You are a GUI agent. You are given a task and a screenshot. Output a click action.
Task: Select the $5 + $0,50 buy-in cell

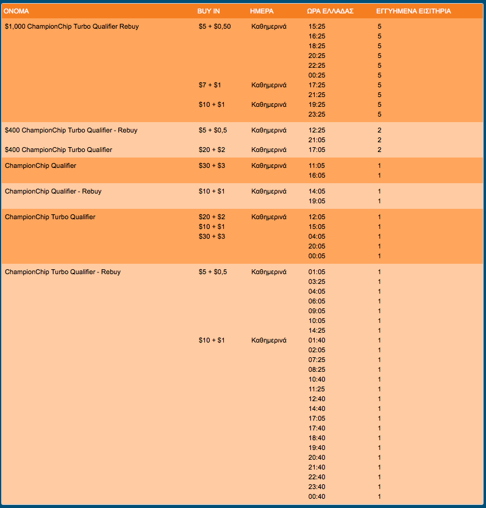coord(215,27)
